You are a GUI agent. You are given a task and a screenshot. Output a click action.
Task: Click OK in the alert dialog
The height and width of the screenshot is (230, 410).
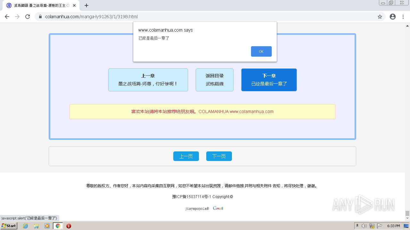tap(261, 51)
